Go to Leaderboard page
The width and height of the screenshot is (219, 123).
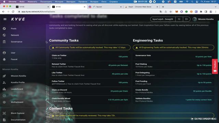pyautogui.click(x=17, y=89)
